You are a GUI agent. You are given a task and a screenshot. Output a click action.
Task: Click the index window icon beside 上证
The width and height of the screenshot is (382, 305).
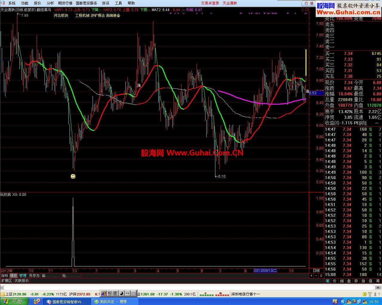click(x=3, y=294)
